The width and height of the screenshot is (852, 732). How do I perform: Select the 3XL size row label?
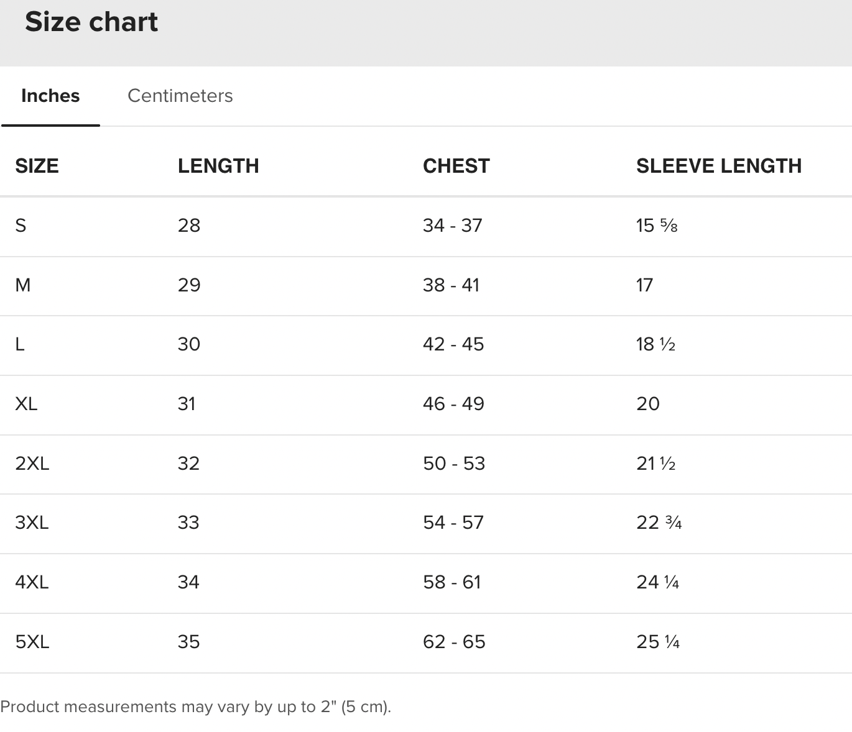(32, 523)
